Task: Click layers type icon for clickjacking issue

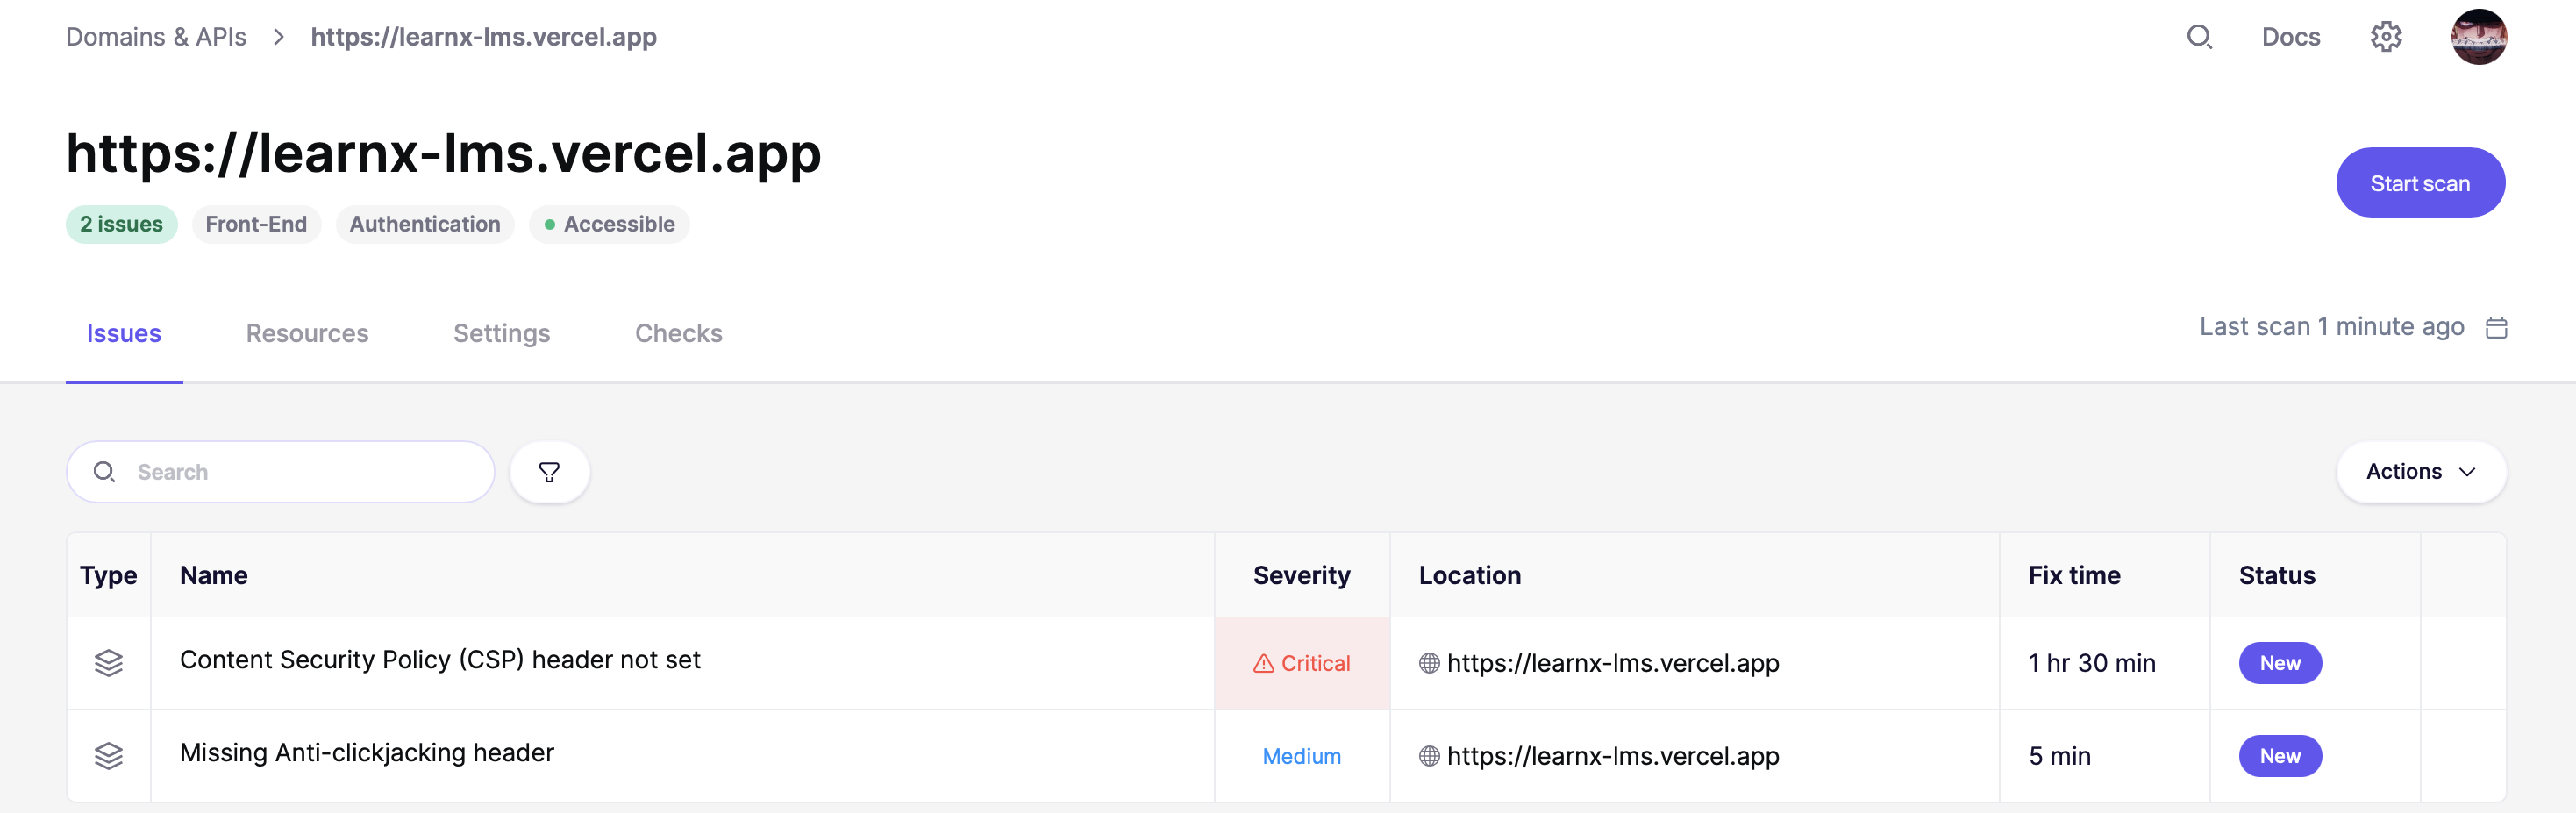Action: (108, 756)
